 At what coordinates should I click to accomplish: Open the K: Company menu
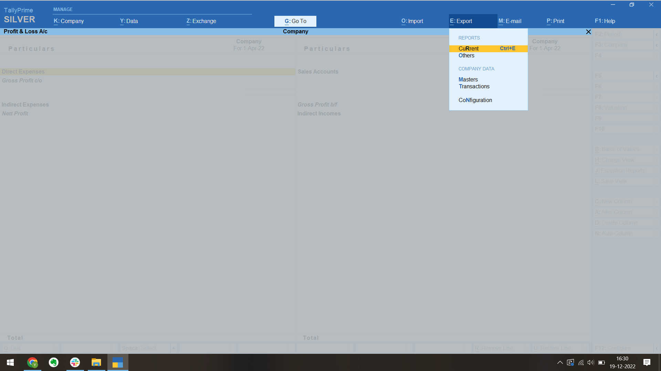tap(69, 21)
